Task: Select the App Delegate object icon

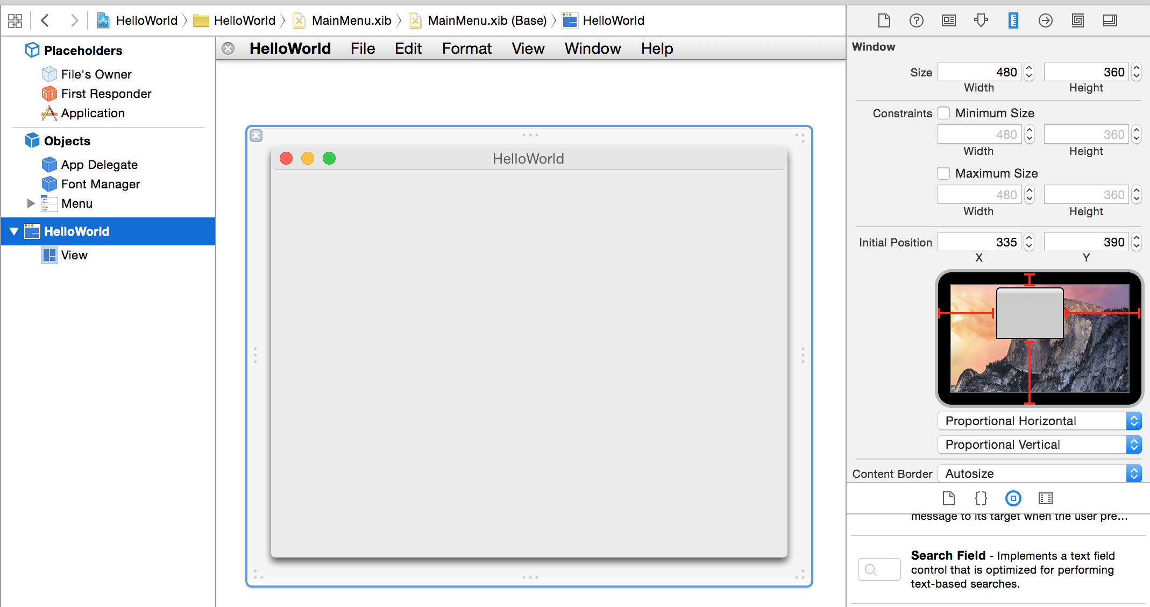Action: pos(47,164)
